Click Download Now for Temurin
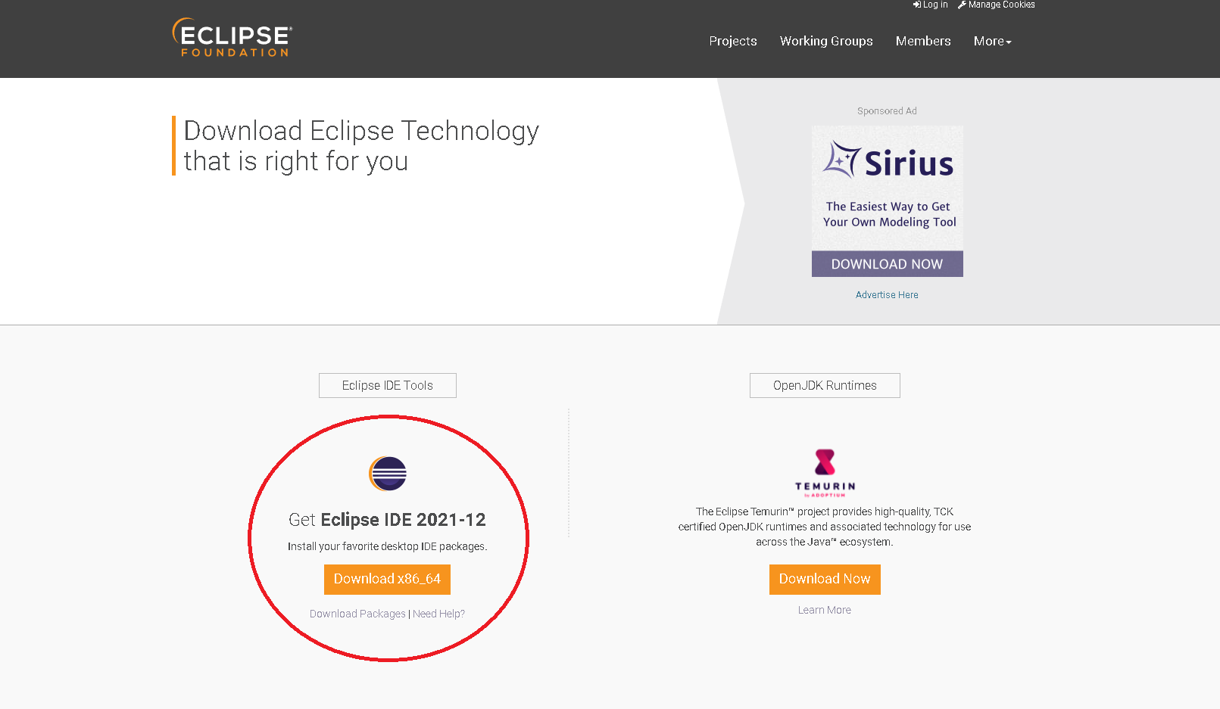The width and height of the screenshot is (1220, 709). click(825, 579)
